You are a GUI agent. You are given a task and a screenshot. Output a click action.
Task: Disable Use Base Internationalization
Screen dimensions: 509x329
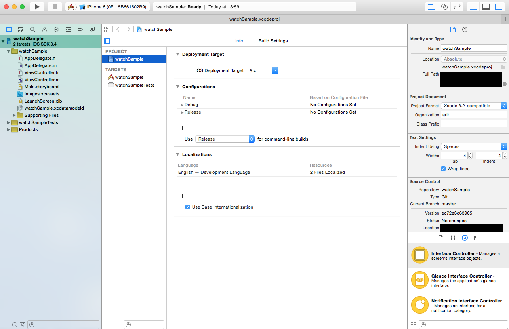tap(188, 207)
